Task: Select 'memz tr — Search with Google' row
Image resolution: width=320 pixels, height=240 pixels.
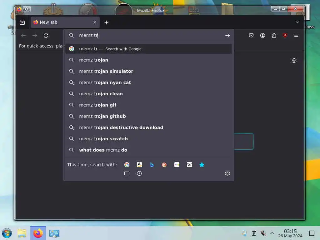Action: coord(148,49)
